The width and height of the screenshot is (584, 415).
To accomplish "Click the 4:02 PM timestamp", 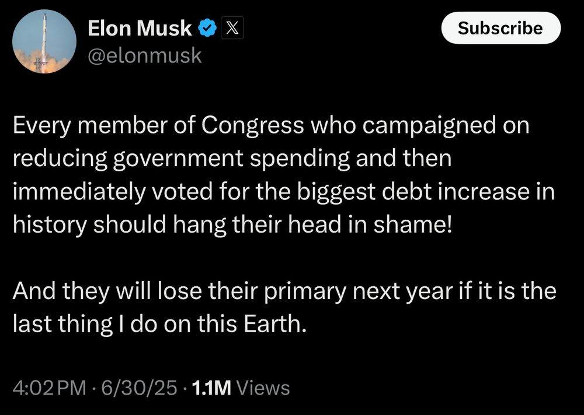I will click(49, 388).
